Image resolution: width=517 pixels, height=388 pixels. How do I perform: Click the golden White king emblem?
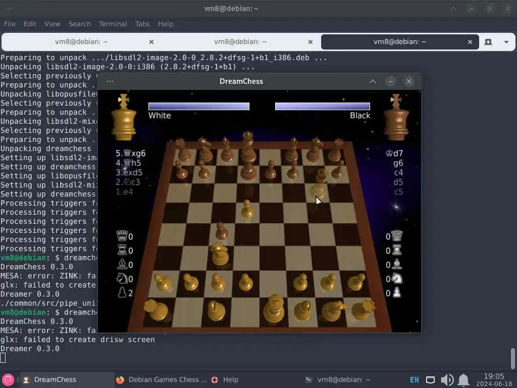click(124, 117)
